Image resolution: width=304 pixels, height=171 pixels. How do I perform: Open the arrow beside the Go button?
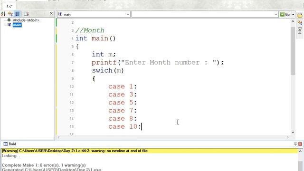click(293, 14)
